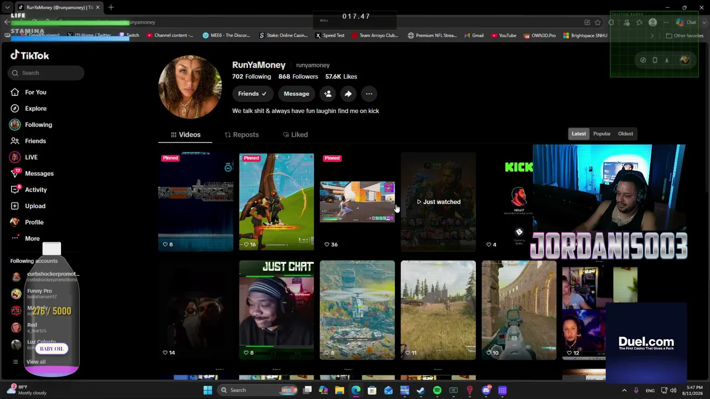The height and width of the screenshot is (399, 710).
Task: Open the LIVE section
Action: (31, 157)
